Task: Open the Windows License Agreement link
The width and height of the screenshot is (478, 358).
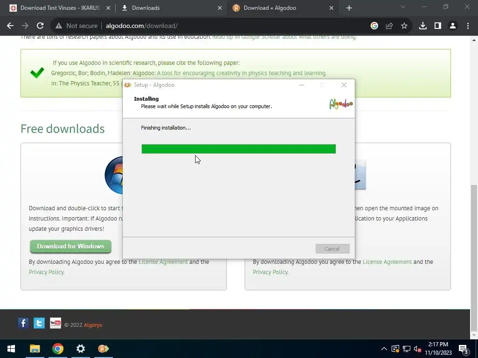Action: (163, 262)
